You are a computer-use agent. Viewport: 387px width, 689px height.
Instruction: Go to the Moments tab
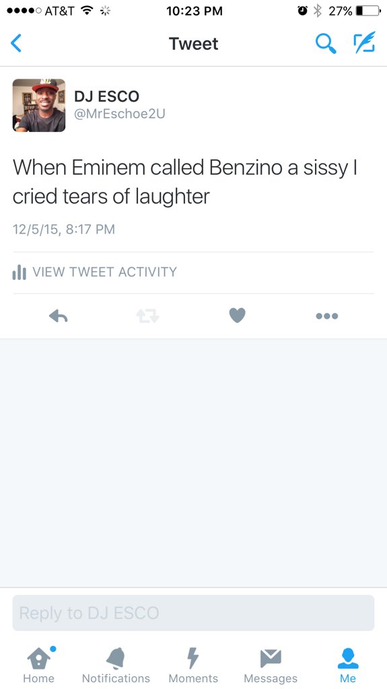[193, 664]
